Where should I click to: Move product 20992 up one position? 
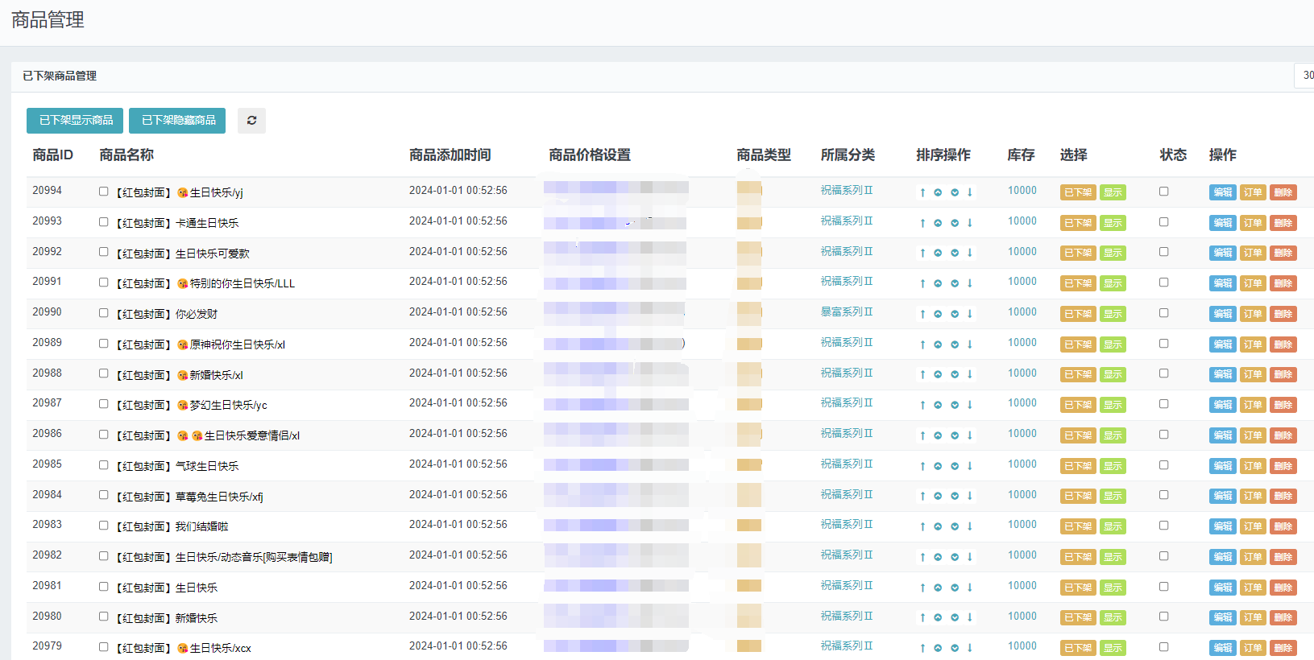click(x=938, y=253)
